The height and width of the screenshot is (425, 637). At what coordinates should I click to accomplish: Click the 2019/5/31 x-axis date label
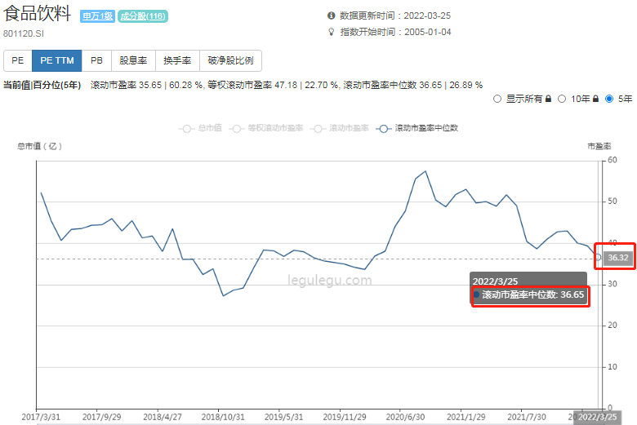(283, 417)
